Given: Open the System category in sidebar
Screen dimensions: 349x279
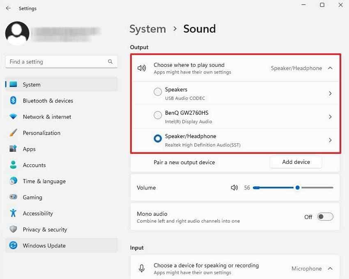Looking at the screenshot, I should tap(62, 85).
